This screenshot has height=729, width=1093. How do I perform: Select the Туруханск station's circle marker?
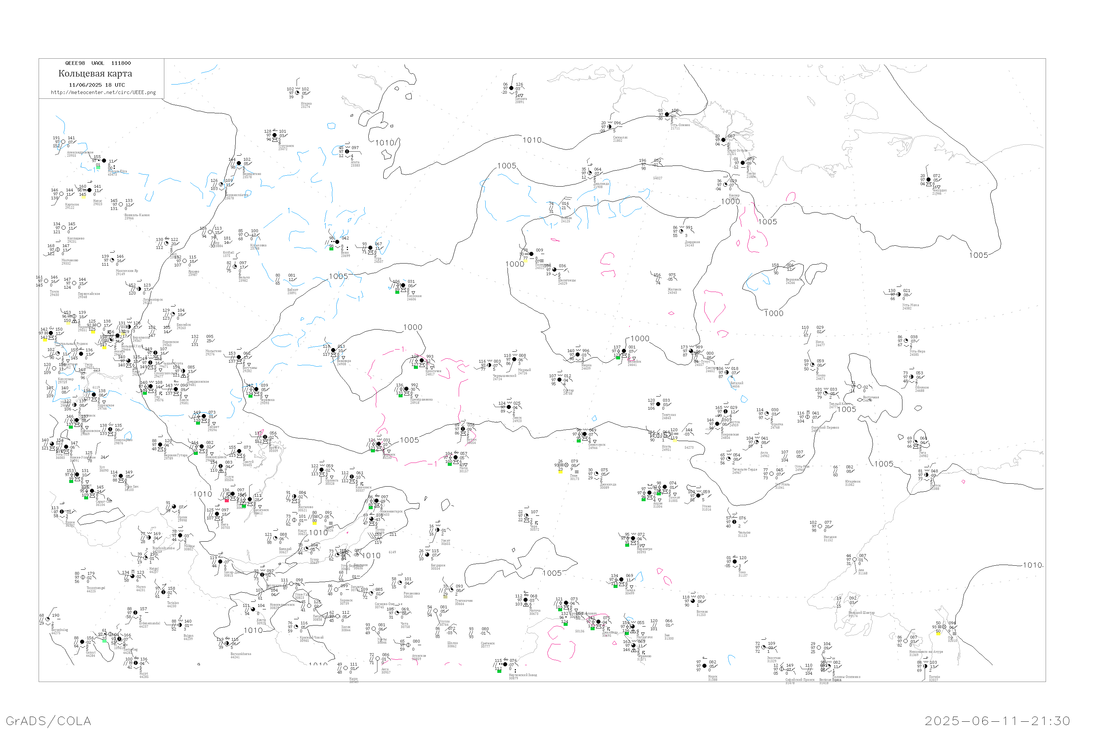point(275,135)
